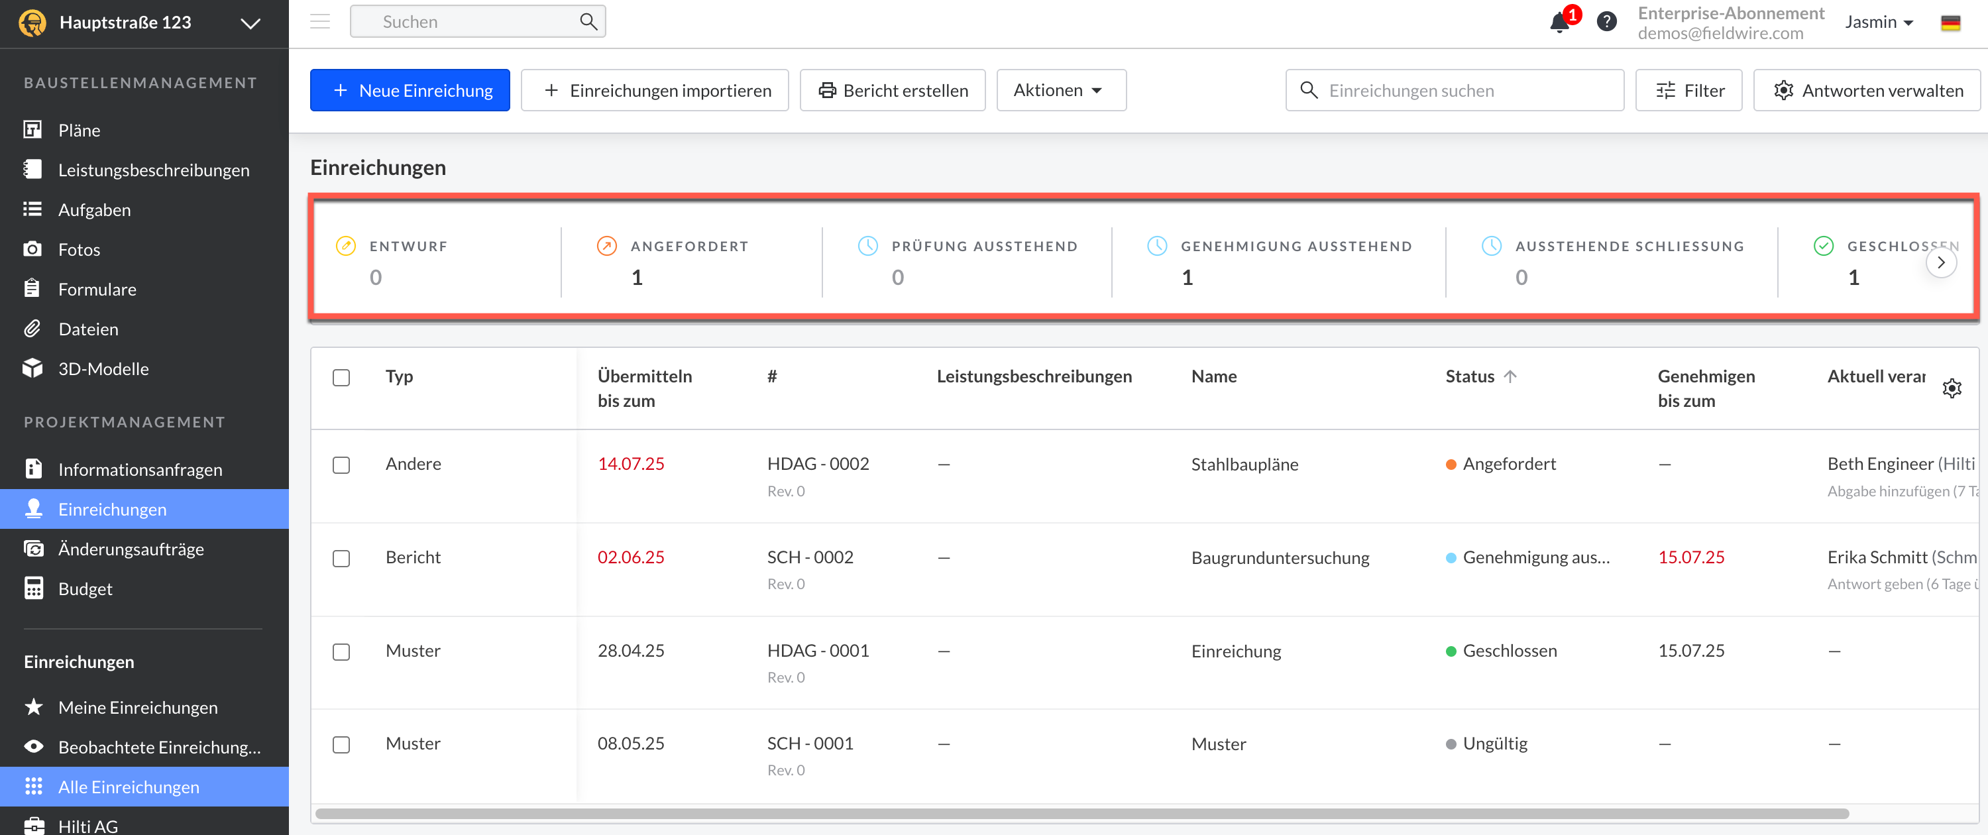Screen dimensions: 1988x835
Task: Expand the Hauptstraße 123 project dropdown
Action: [250, 23]
